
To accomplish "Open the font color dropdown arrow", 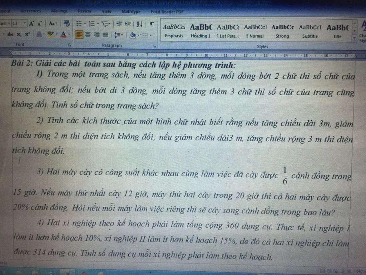I will pyautogui.click(x=69, y=35).
